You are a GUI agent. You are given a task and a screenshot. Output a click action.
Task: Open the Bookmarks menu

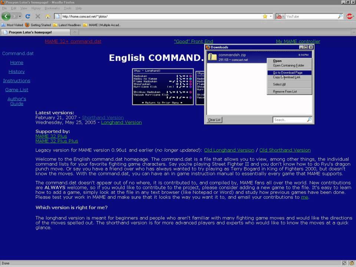(52, 8)
